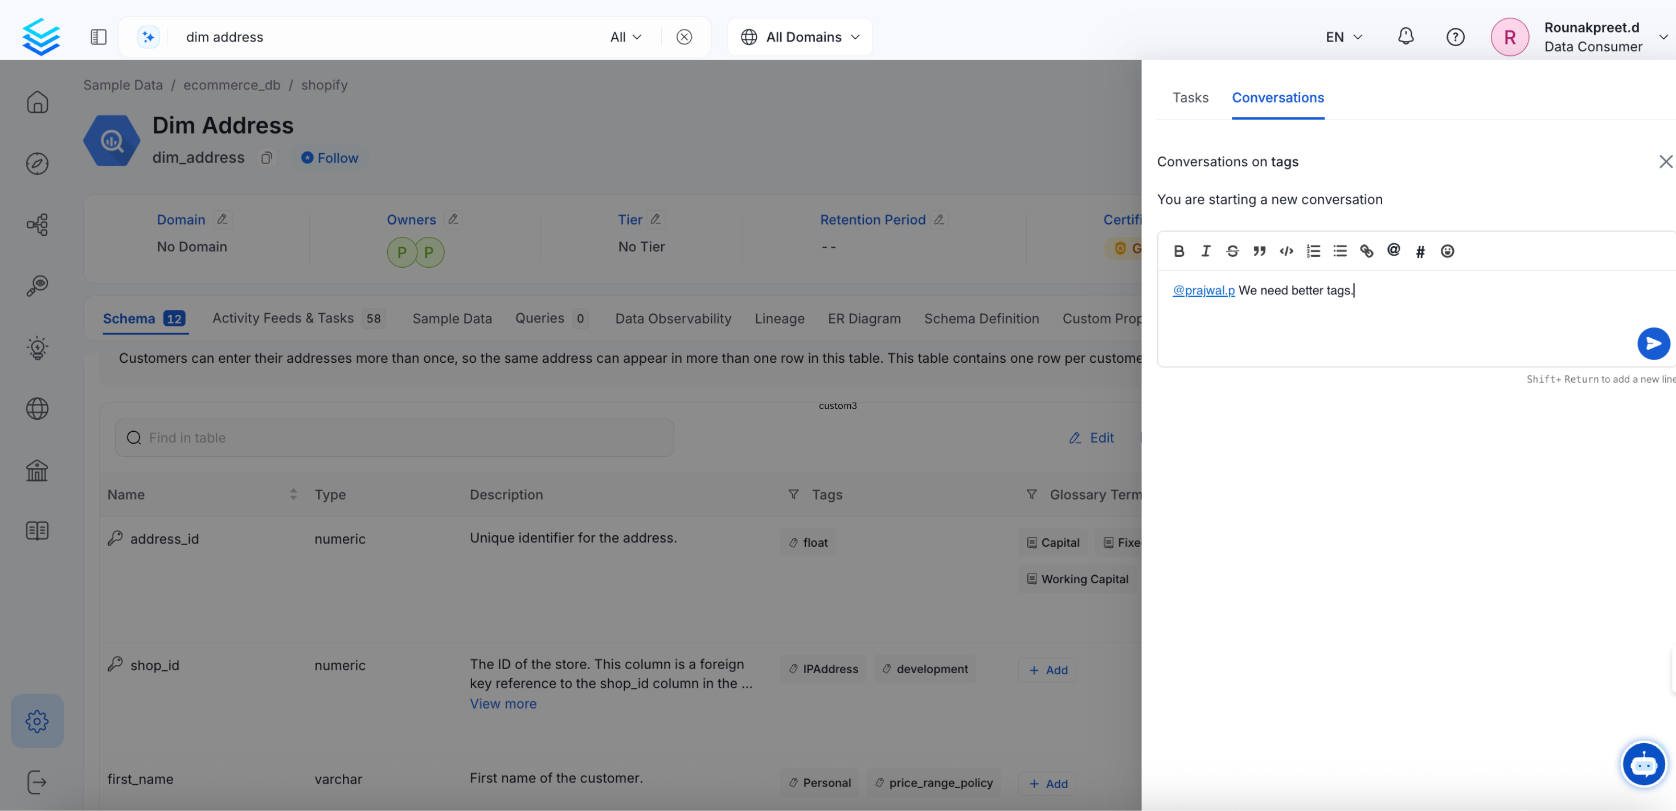Open the emoji picker
Viewport: 1676px width, 811px height.
point(1447,251)
